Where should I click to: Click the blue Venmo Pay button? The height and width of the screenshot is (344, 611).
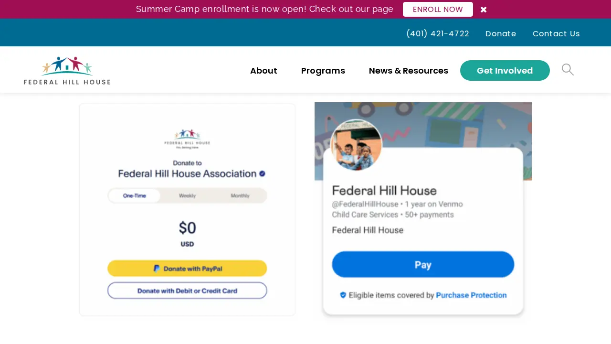[x=423, y=265]
